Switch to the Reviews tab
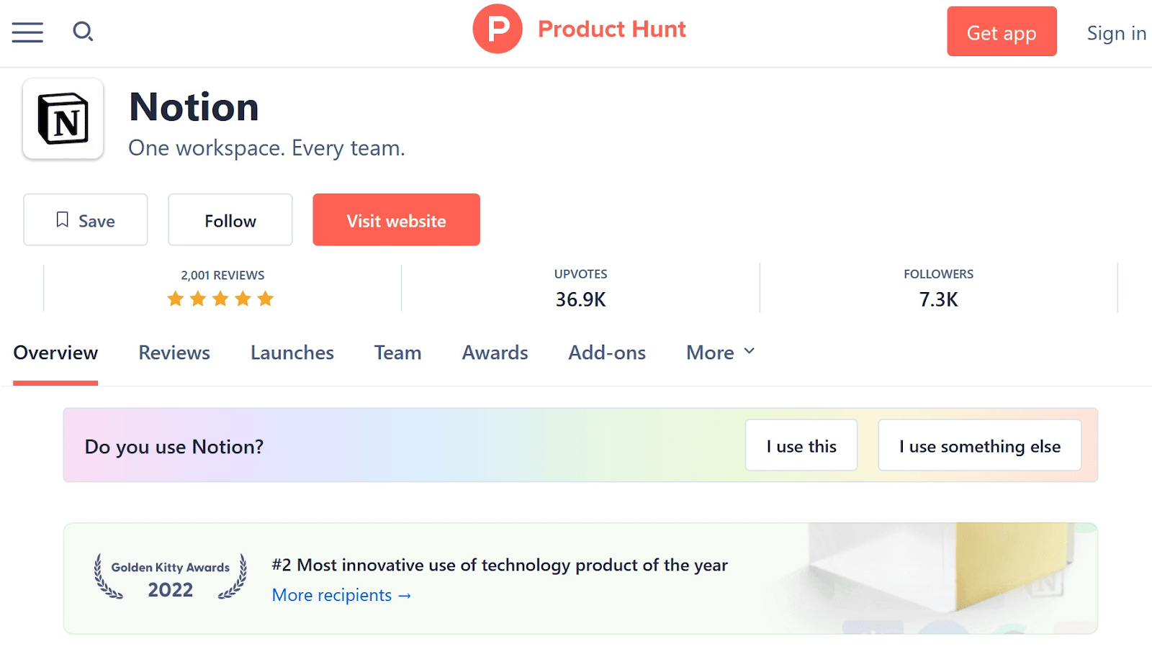1152x649 pixels. point(174,353)
